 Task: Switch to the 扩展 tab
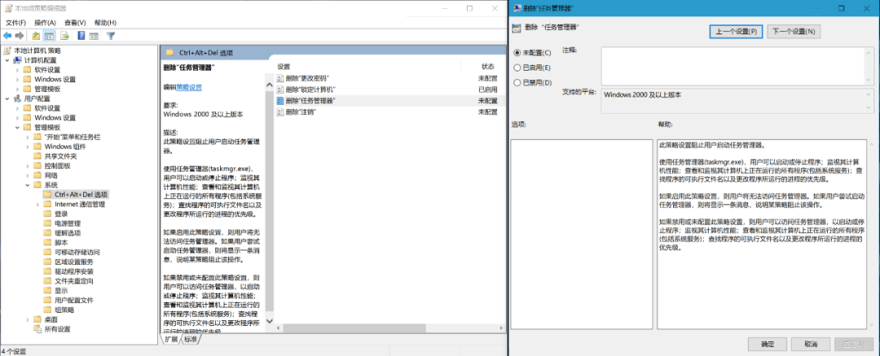tap(171, 340)
